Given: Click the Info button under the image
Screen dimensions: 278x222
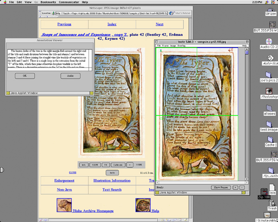Looking at the screenshot, I should (x=83, y=165).
